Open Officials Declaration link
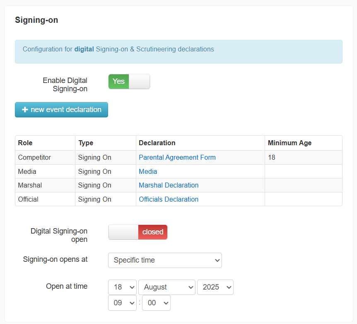Viewport: 357px width, 324px height. tap(169, 200)
